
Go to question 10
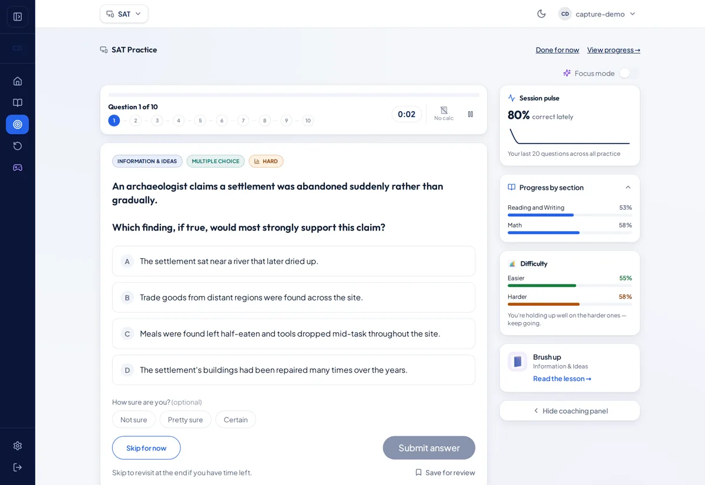(x=308, y=121)
